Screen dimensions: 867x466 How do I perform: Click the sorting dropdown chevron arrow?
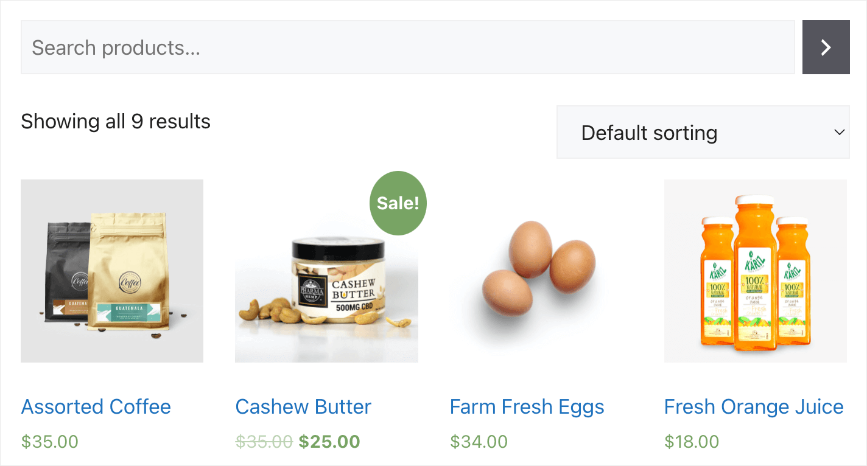click(x=840, y=132)
